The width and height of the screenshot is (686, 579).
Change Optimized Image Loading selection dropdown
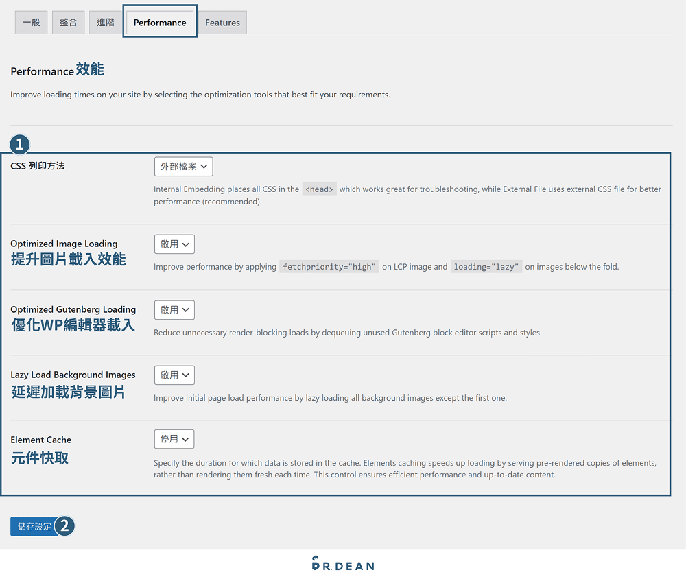pyautogui.click(x=174, y=244)
